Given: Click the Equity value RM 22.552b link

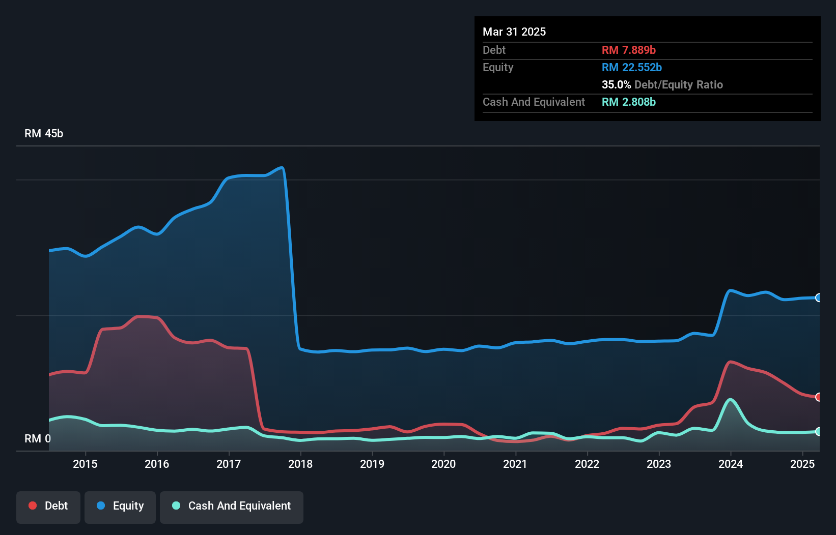Looking at the screenshot, I should pyautogui.click(x=631, y=67).
